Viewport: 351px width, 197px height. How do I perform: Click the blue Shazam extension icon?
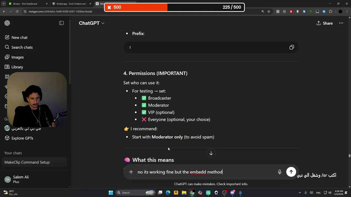(x=324, y=11)
